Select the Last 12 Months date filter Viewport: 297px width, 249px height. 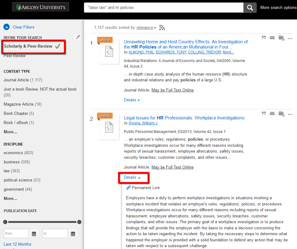(18, 244)
